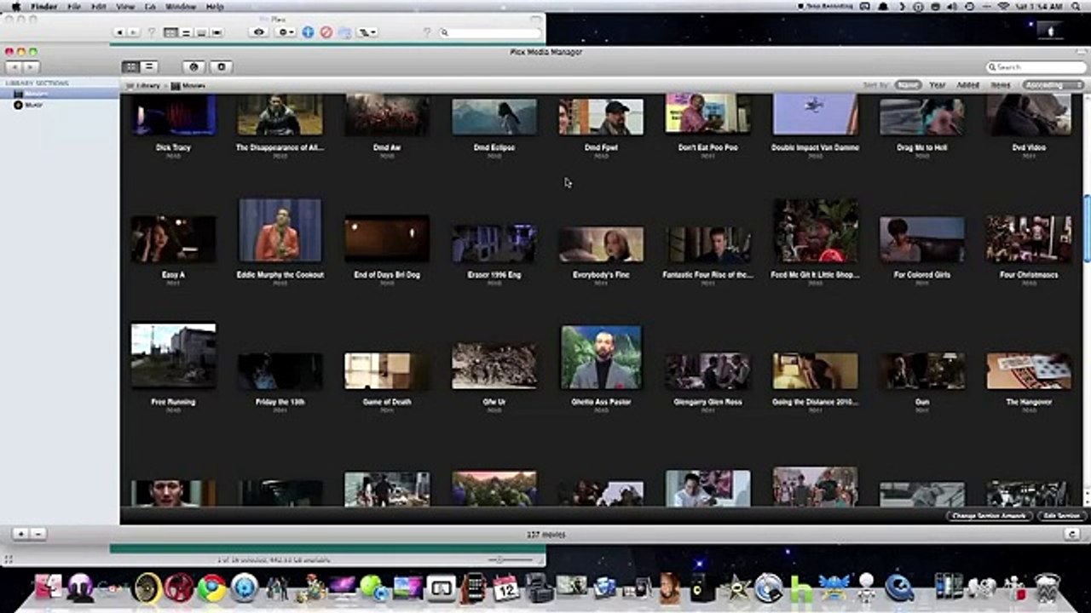Click the Stop Recording menu bar item
The height and width of the screenshot is (613, 1091).
tap(825, 6)
